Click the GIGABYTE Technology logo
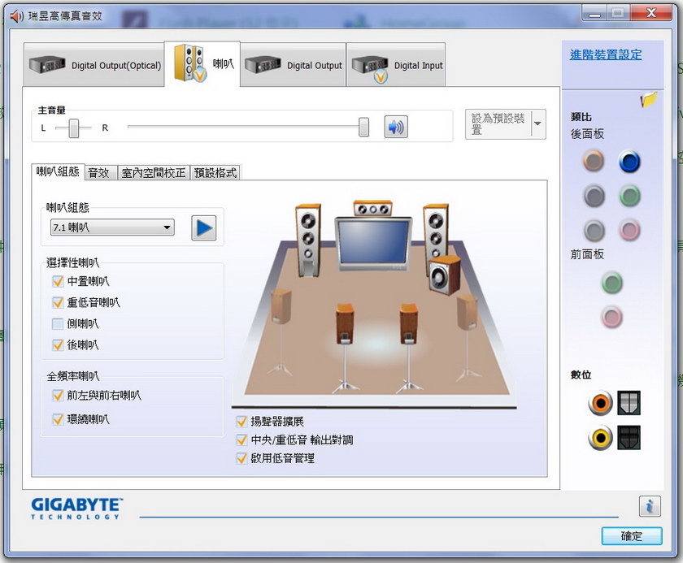 [x=76, y=509]
